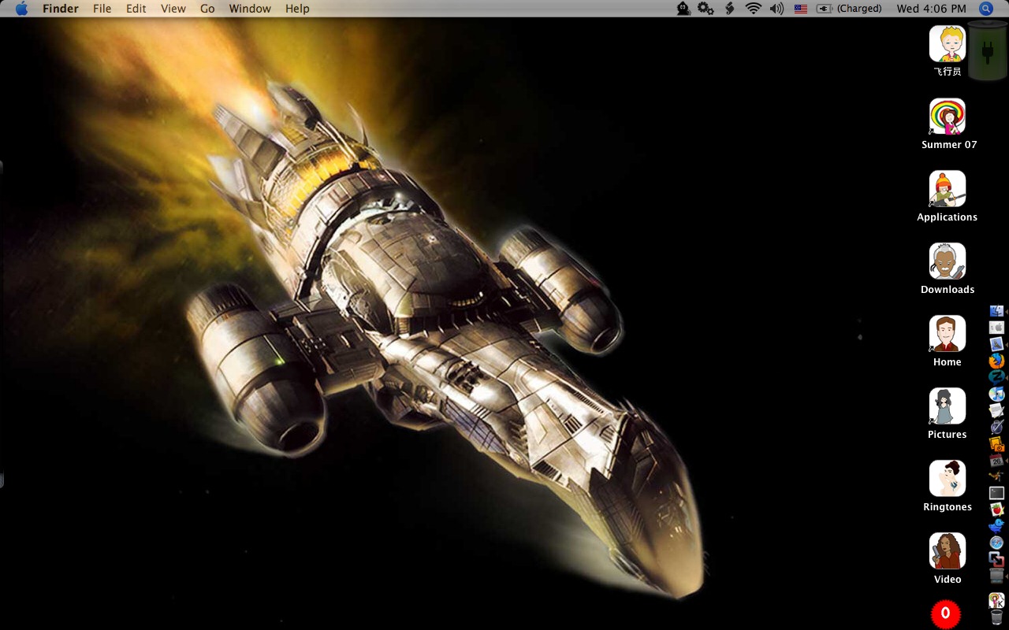Viewport: 1009px width, 630px height.
Task: Select the Summer 07 desktop folder
Action: click(948, 124)
